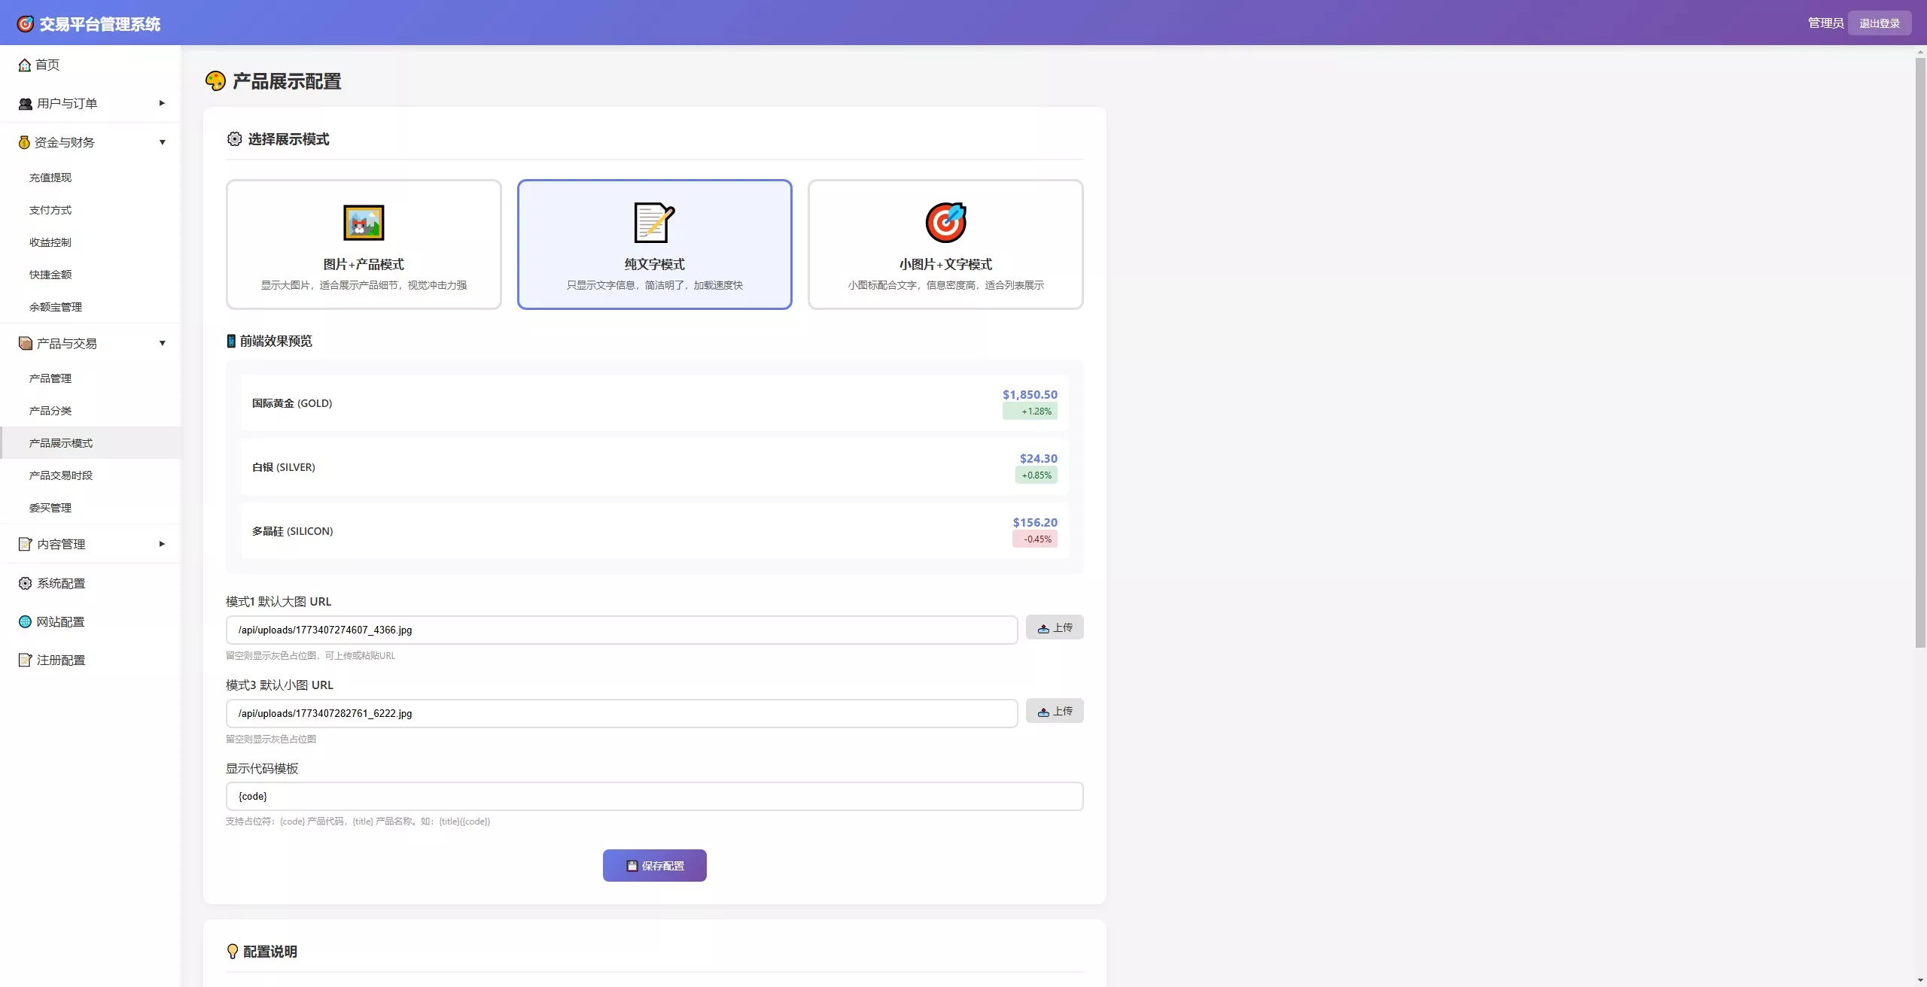
Task: Click the notepad icon in 纯文字模式 card
Action: tap(654, 223)
